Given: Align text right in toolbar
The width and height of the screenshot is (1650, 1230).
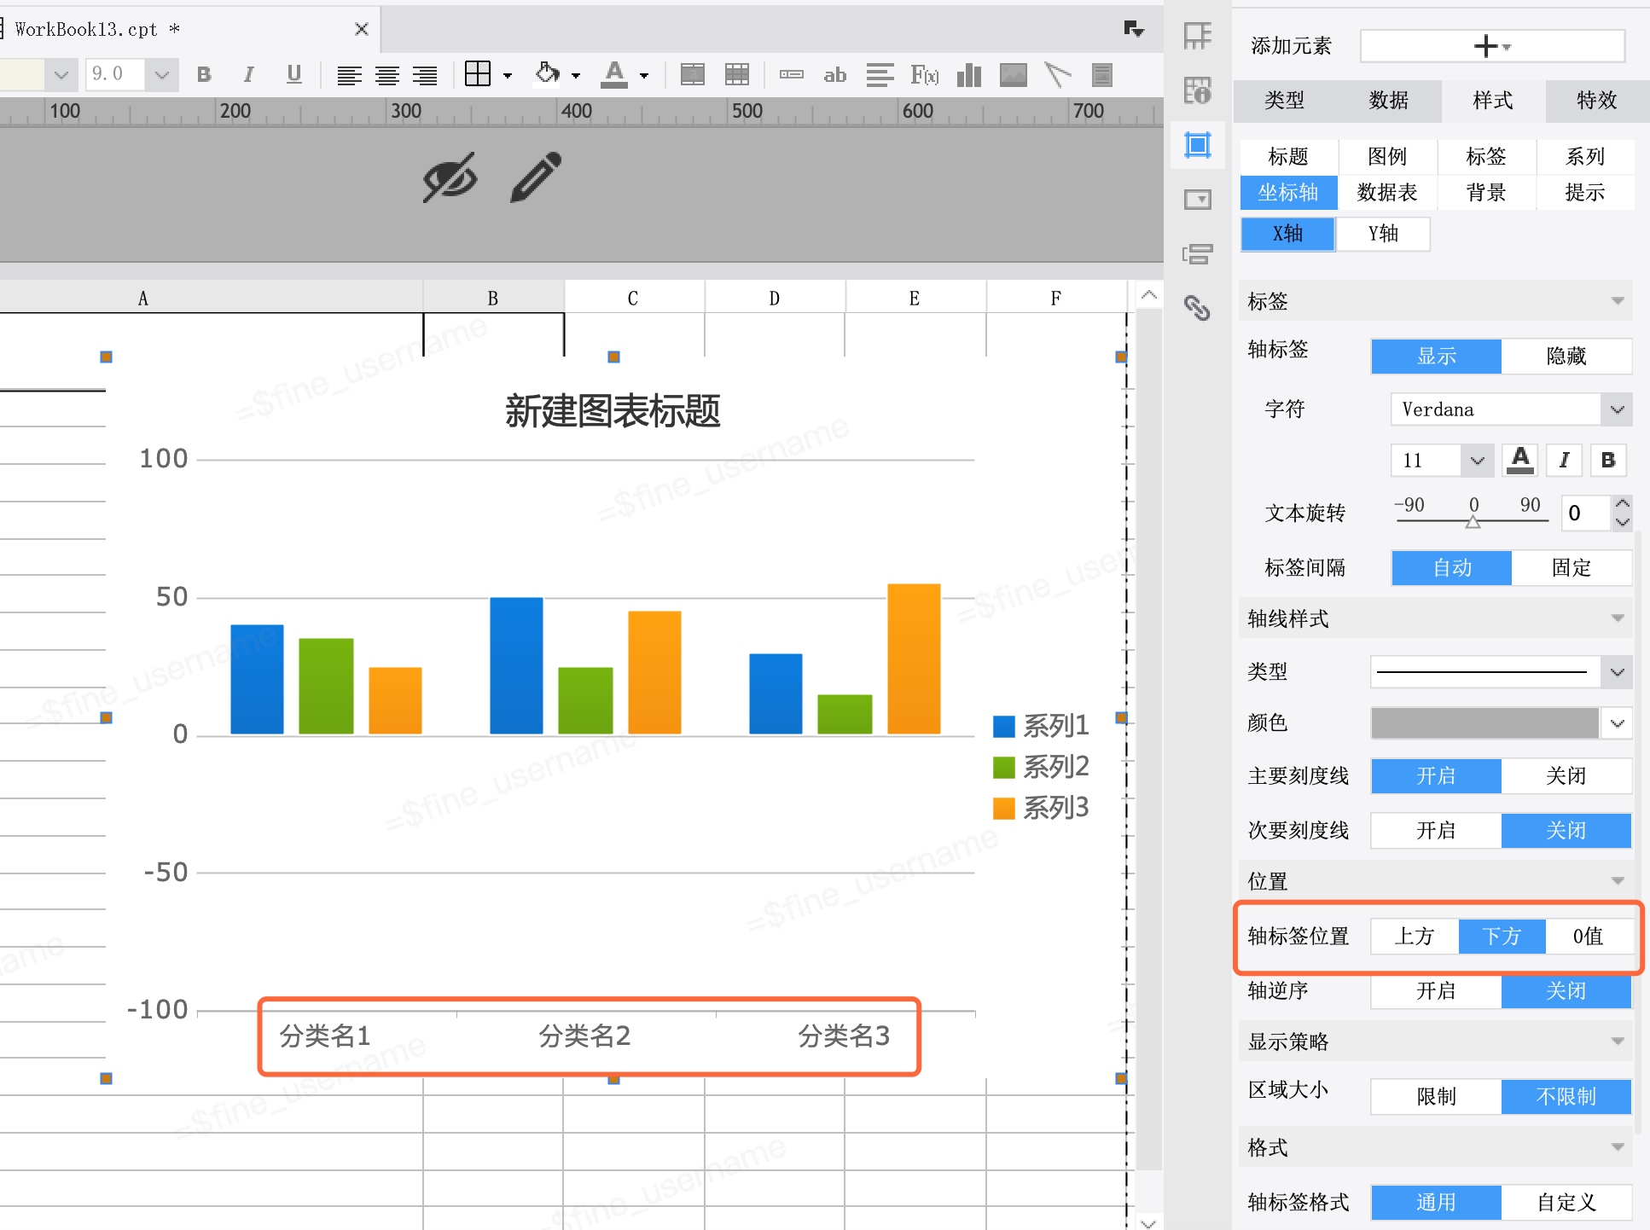Looking at the screenshot, I should point(425,75).
